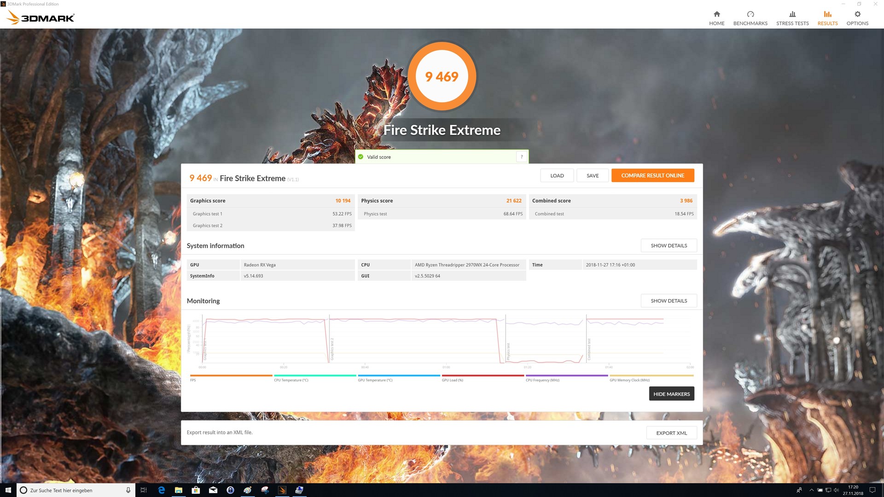Image resolution: width=884 pixels, height=497 pixels.
Task: Click the Windows search text field
Action: pos(76,490)
